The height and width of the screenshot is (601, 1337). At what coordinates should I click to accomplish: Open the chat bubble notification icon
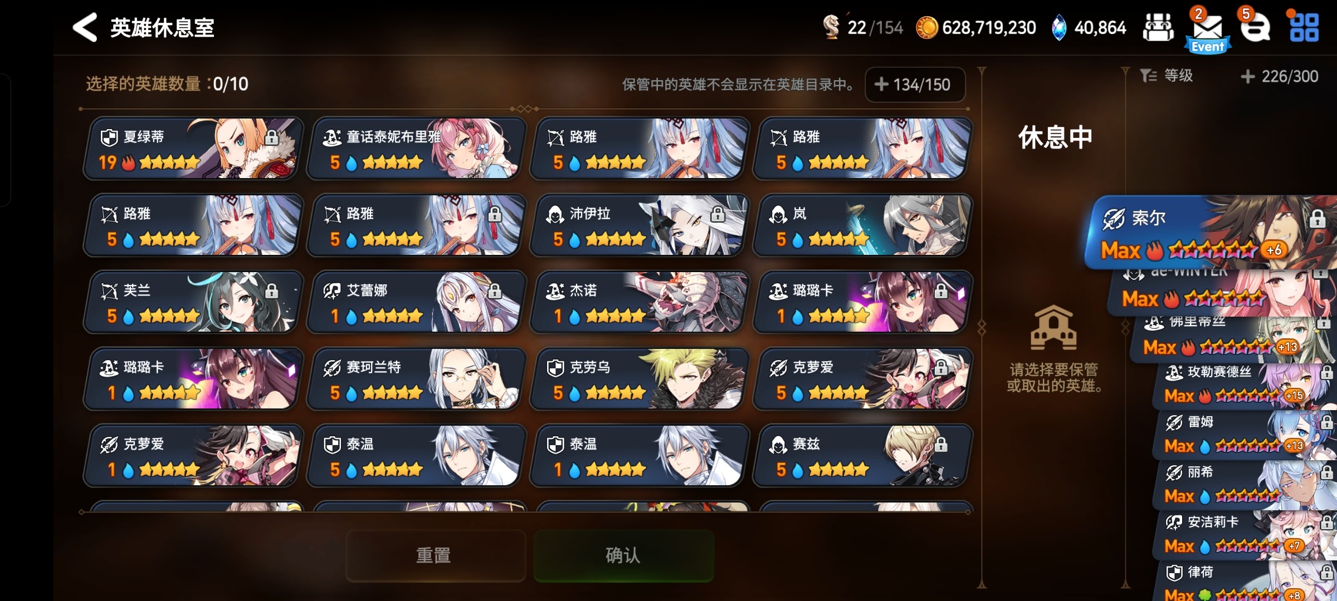[1255, 27]
